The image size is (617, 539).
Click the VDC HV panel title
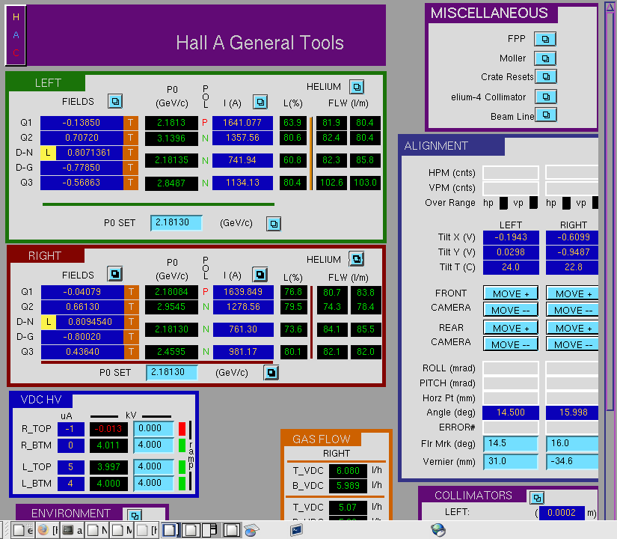(41, 400)
